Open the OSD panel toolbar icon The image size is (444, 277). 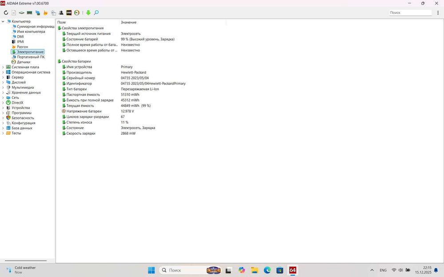[x=69, y=13]
